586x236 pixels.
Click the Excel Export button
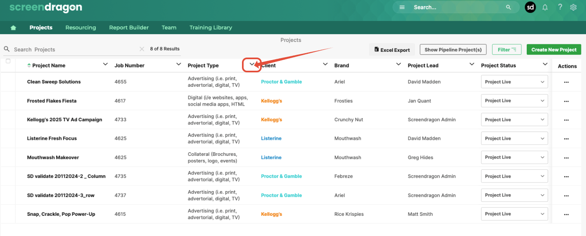pyautogui.click(x=392, y=50)
